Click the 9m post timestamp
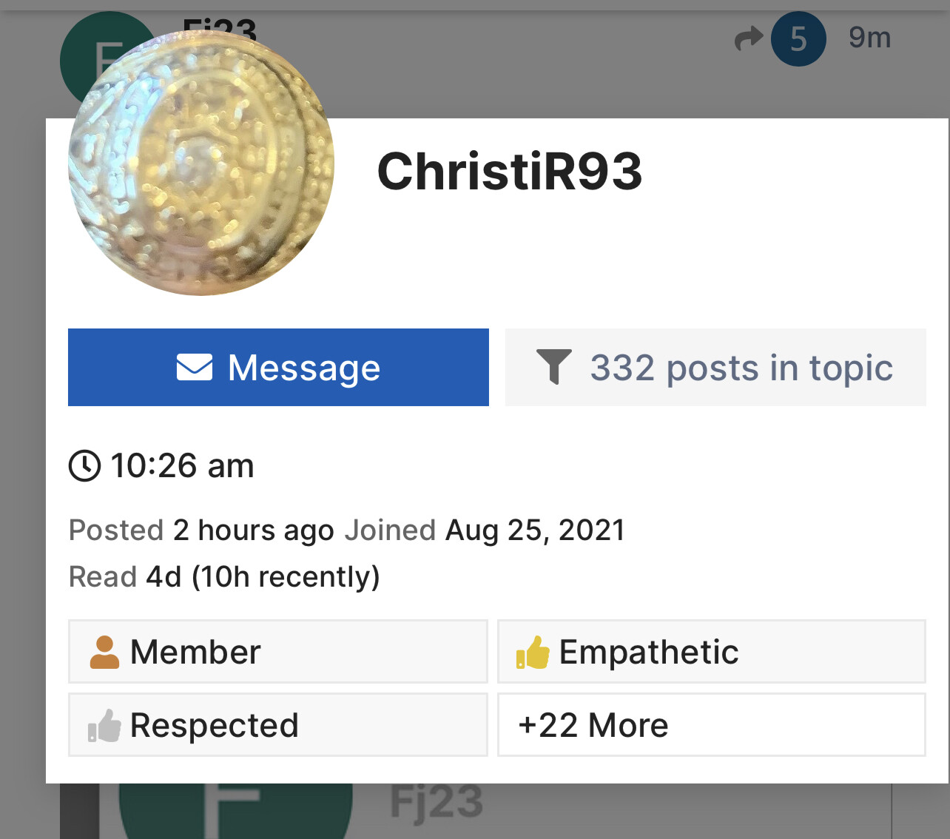 pos(870,37)
